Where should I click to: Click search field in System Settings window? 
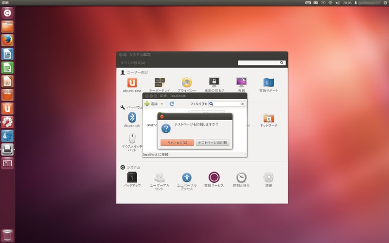(262, 63)
